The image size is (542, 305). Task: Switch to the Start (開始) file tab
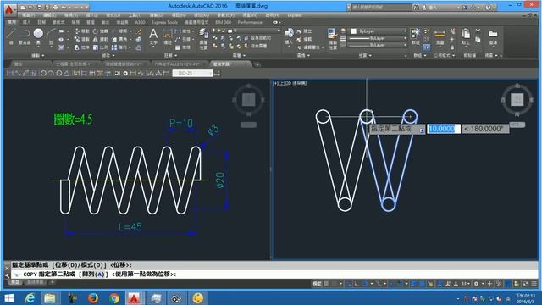coord(18,64)
